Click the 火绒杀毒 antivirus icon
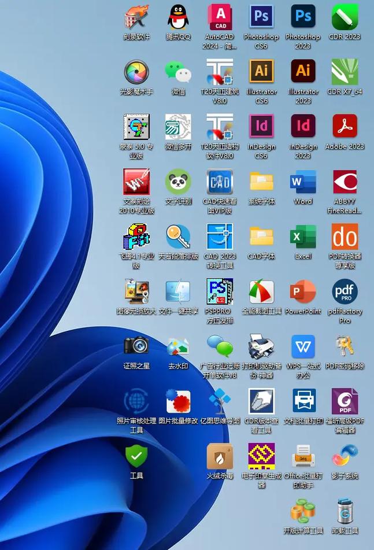374x550 pixels. click(x=220, y=457)
